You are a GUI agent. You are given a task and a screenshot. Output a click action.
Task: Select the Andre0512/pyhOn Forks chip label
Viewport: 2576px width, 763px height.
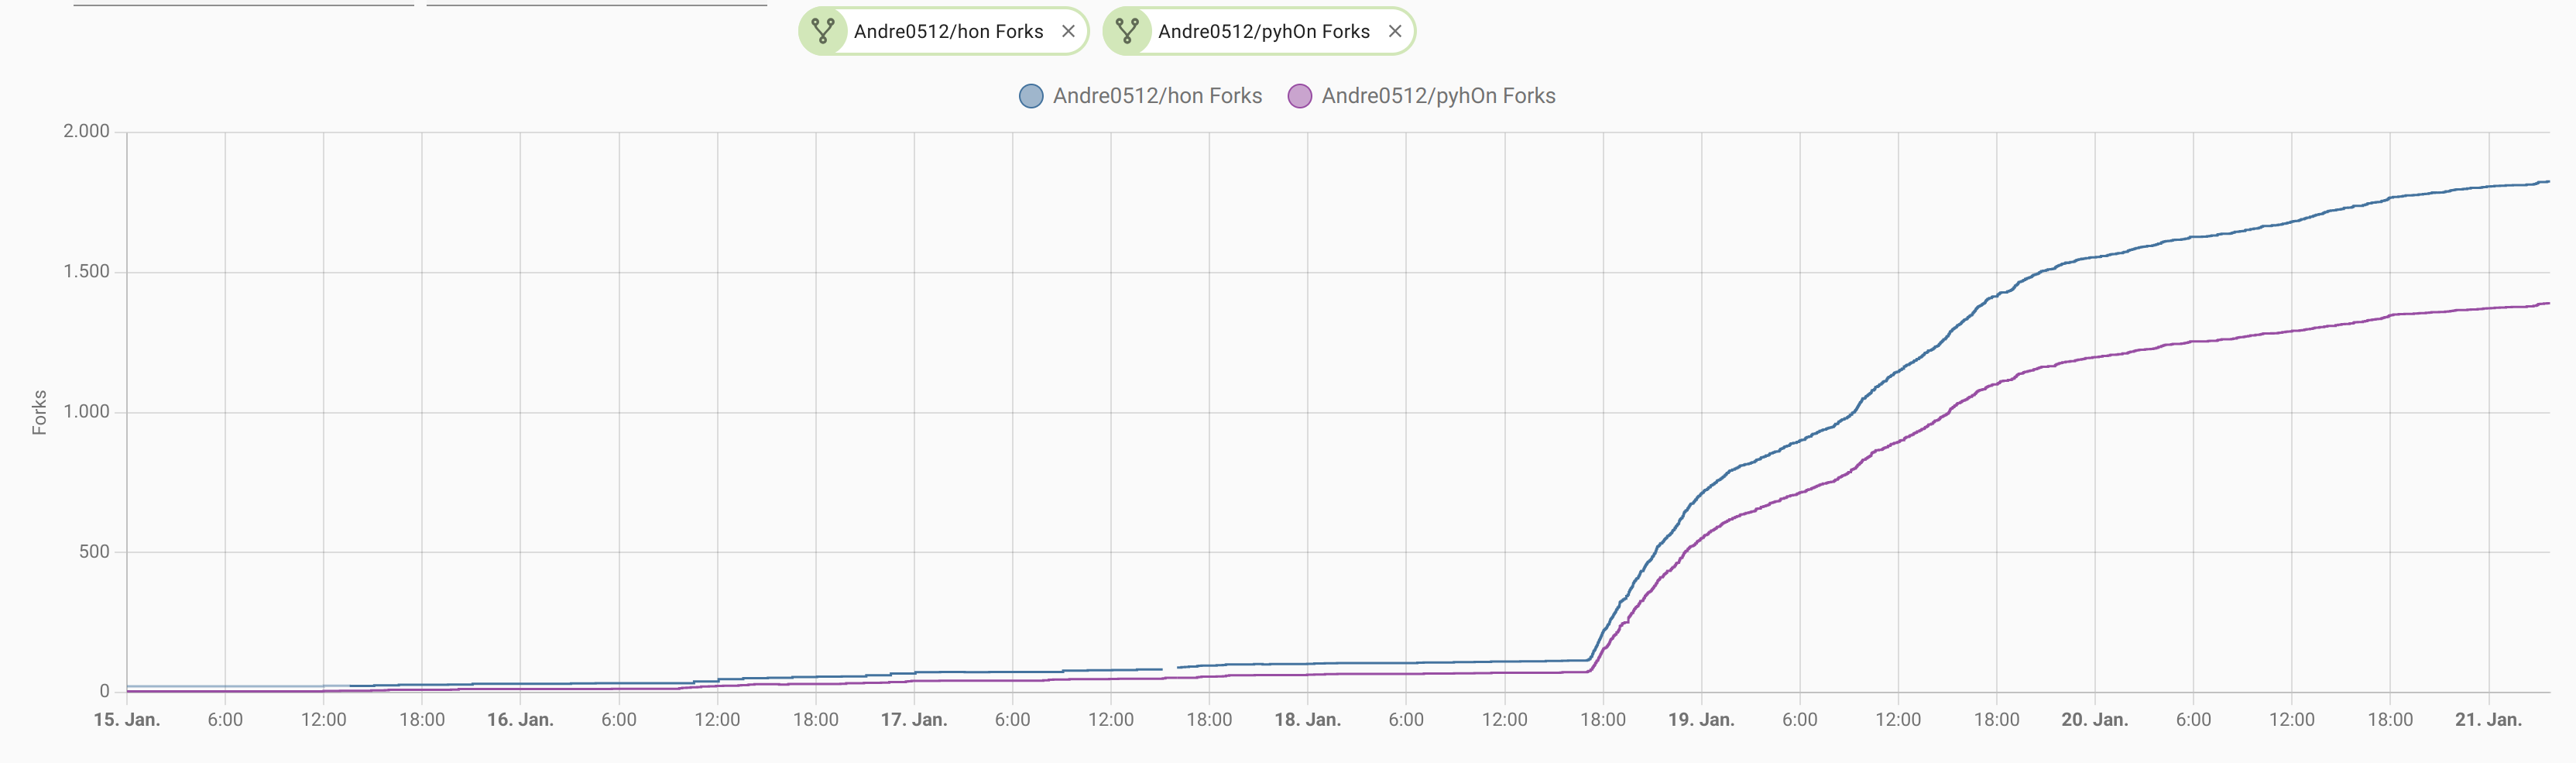pyautogui.click(x=1264, y=31)
